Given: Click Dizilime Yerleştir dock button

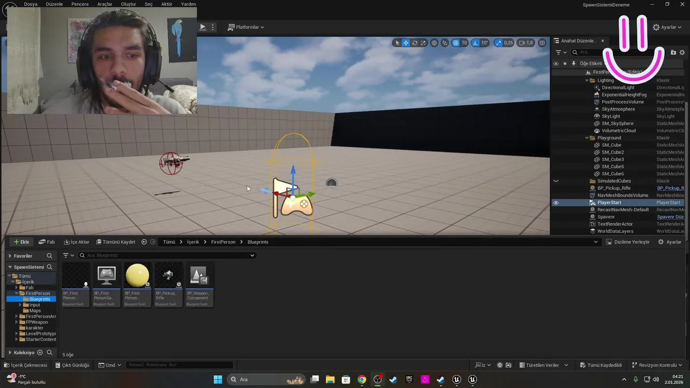Looking at the screenshot, I should 627,242.
